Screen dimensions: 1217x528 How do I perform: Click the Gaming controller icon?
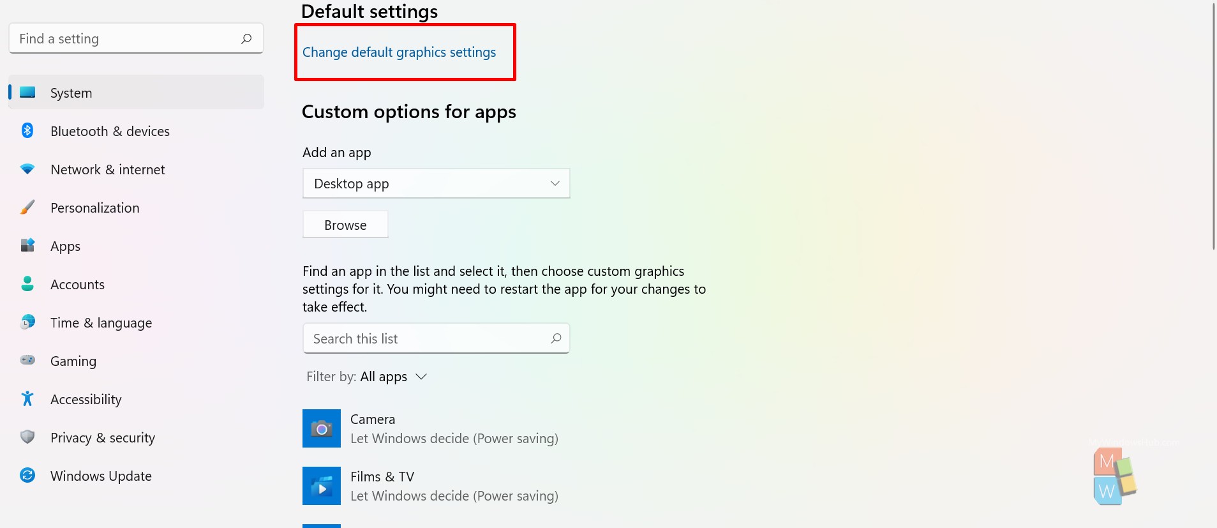pos(27,360)
